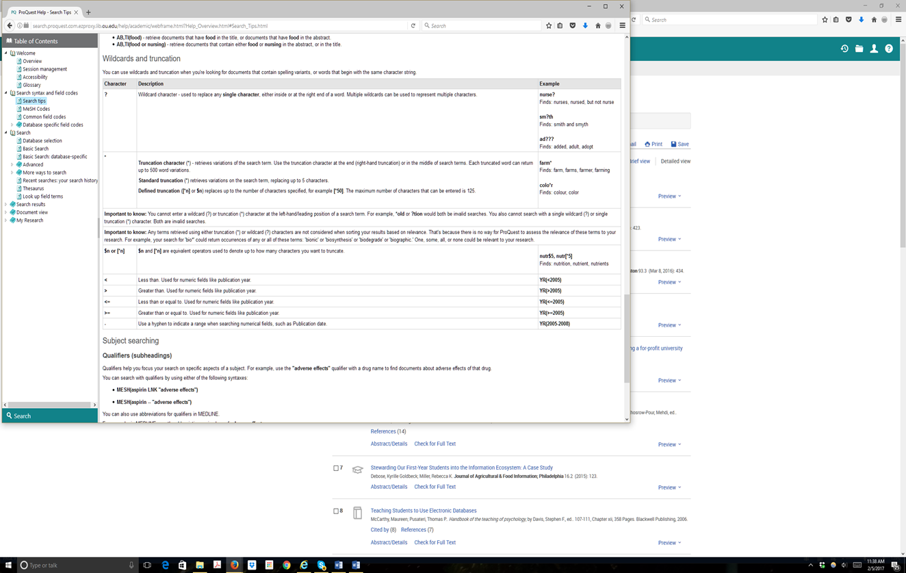
Task: Bookmark help page with star icon
Action: tap(548, 26)
